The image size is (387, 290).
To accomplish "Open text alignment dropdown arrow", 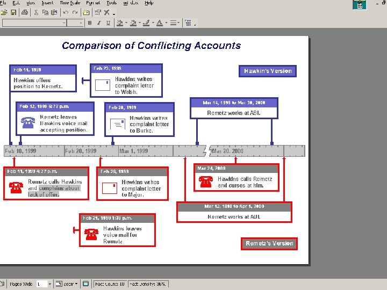I will click(x=178, y=23).
